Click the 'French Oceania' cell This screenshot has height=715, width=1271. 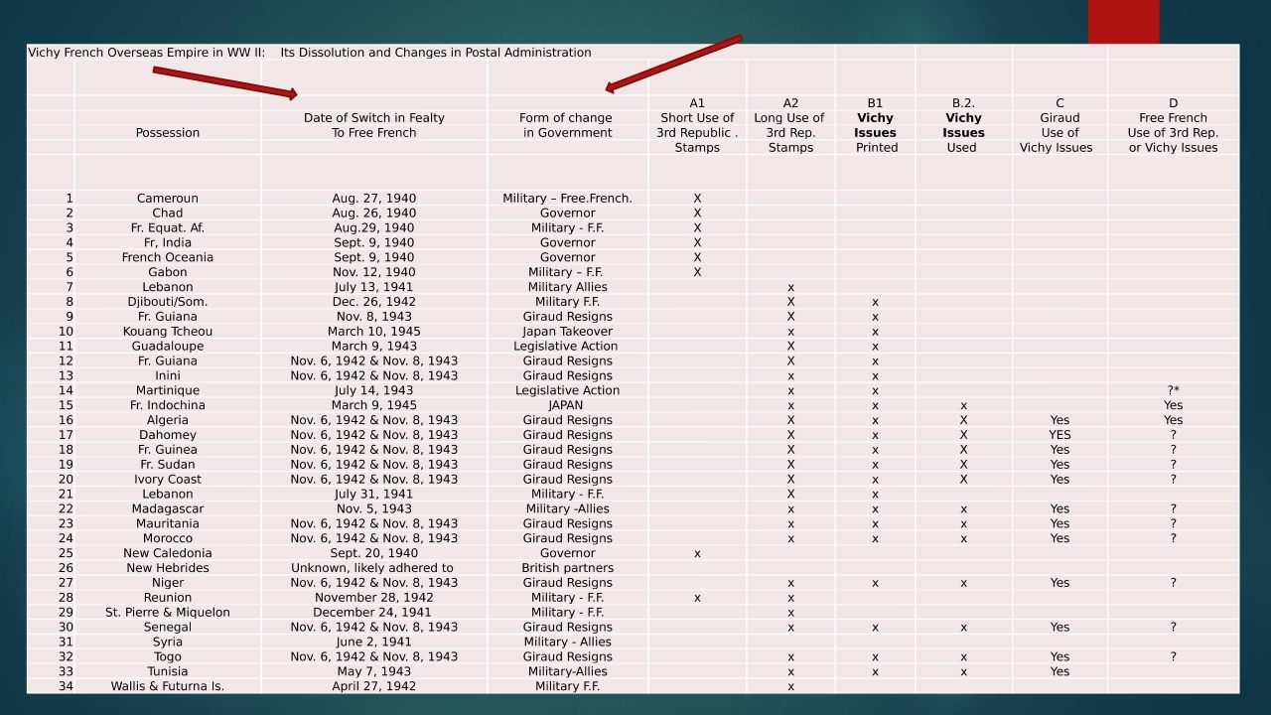(x=168, y=258)
